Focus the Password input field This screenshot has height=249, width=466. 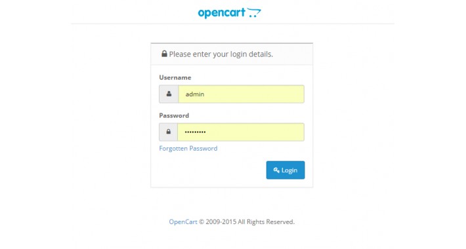(241, 132)
